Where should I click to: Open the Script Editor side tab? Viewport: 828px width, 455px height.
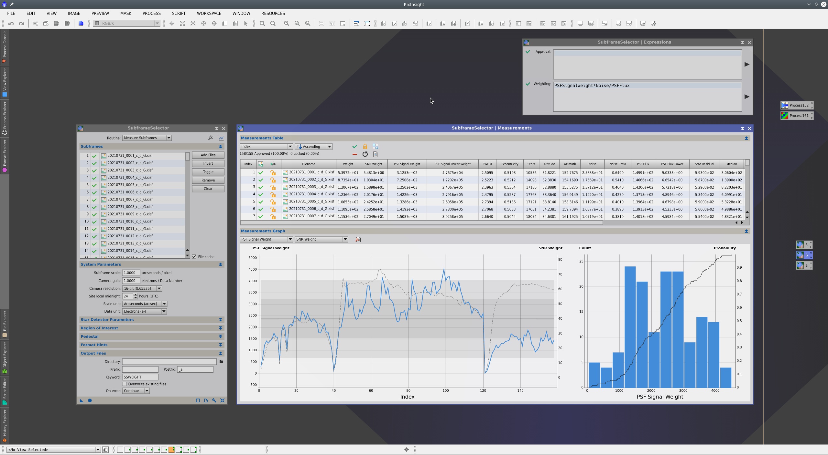tap(5, 391)
